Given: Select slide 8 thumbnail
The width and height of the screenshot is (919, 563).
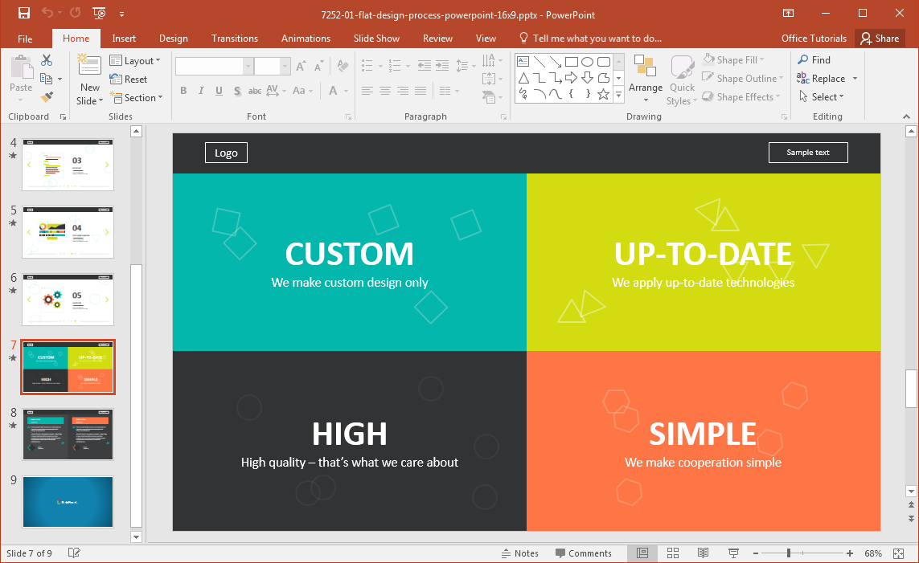Looking at the screenshot, I should pyautogui.click(x=68, y=434).
